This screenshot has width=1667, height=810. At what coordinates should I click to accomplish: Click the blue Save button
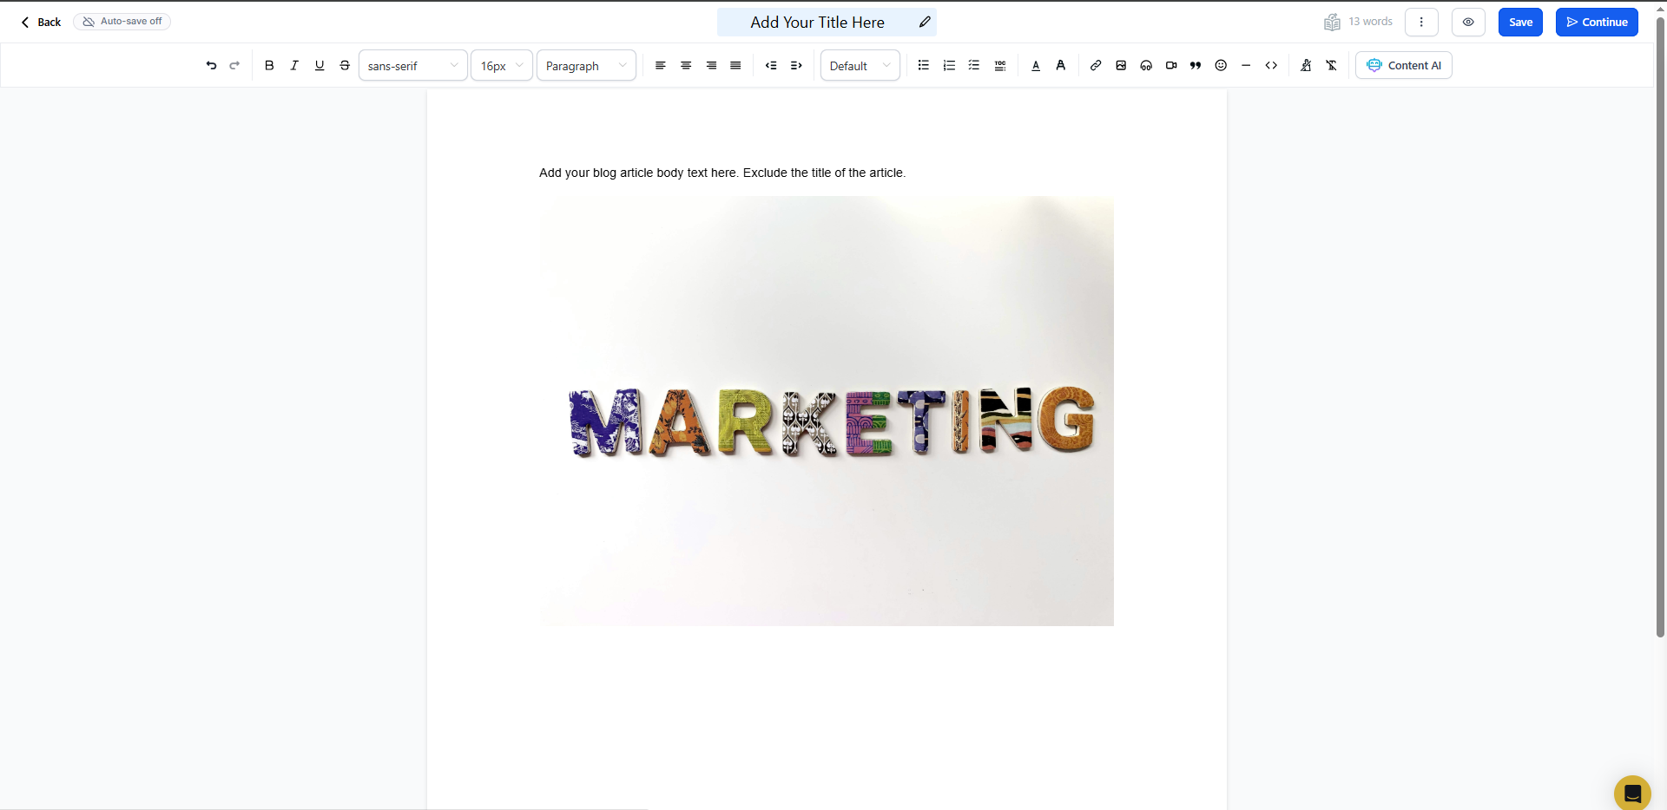pos(1520,23)
